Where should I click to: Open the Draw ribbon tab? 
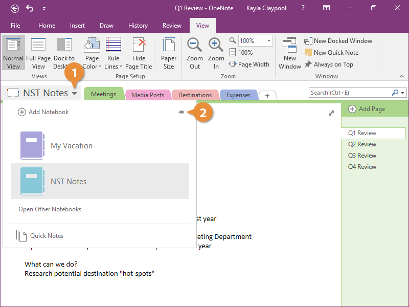(107, 26)
